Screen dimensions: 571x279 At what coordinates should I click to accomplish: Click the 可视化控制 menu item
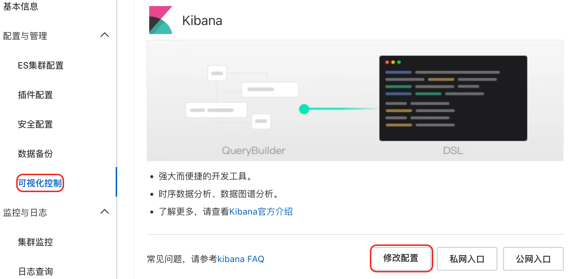click(40, 183)
